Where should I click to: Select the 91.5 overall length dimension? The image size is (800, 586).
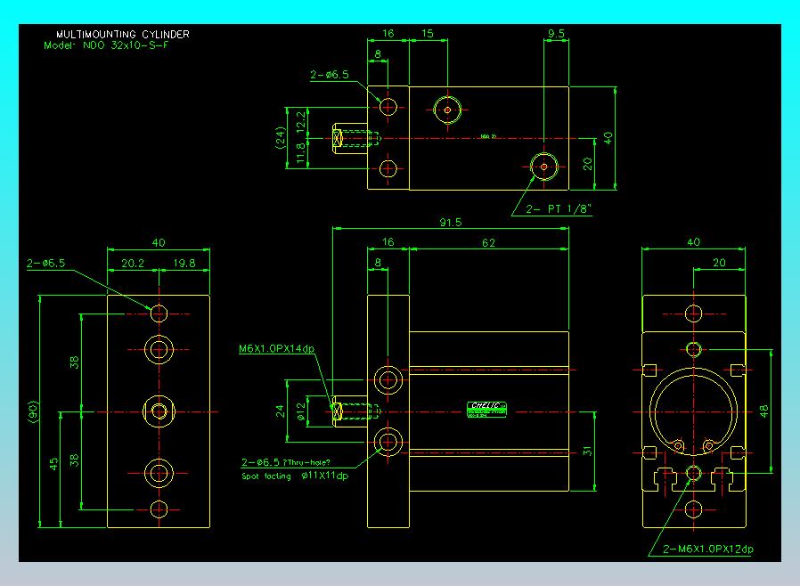point(451,223)
